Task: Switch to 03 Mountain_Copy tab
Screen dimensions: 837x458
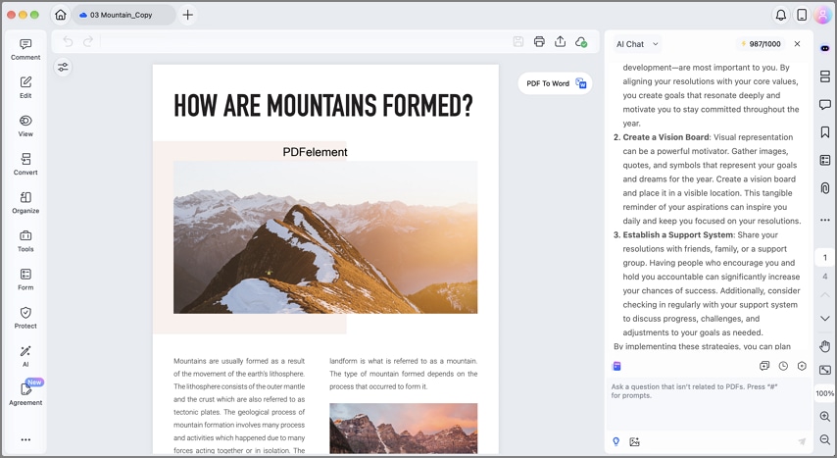Action: pyautogui.click(x=123, y=15)
